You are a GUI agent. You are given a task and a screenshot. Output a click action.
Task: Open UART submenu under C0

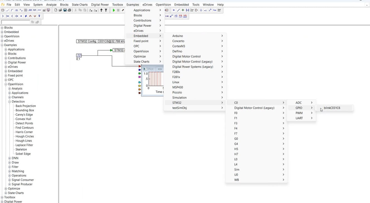click(301, 118)
